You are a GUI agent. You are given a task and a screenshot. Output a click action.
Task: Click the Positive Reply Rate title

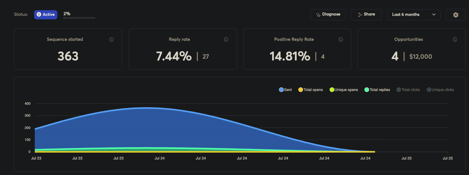coord(294,39)
